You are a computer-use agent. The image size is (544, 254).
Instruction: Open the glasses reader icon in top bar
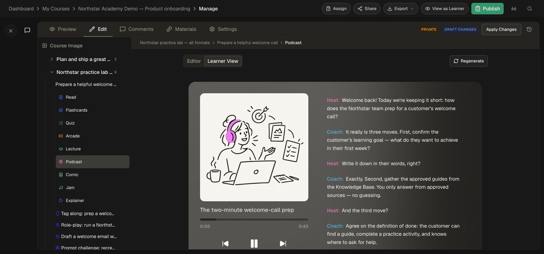(x=514, y=9)
